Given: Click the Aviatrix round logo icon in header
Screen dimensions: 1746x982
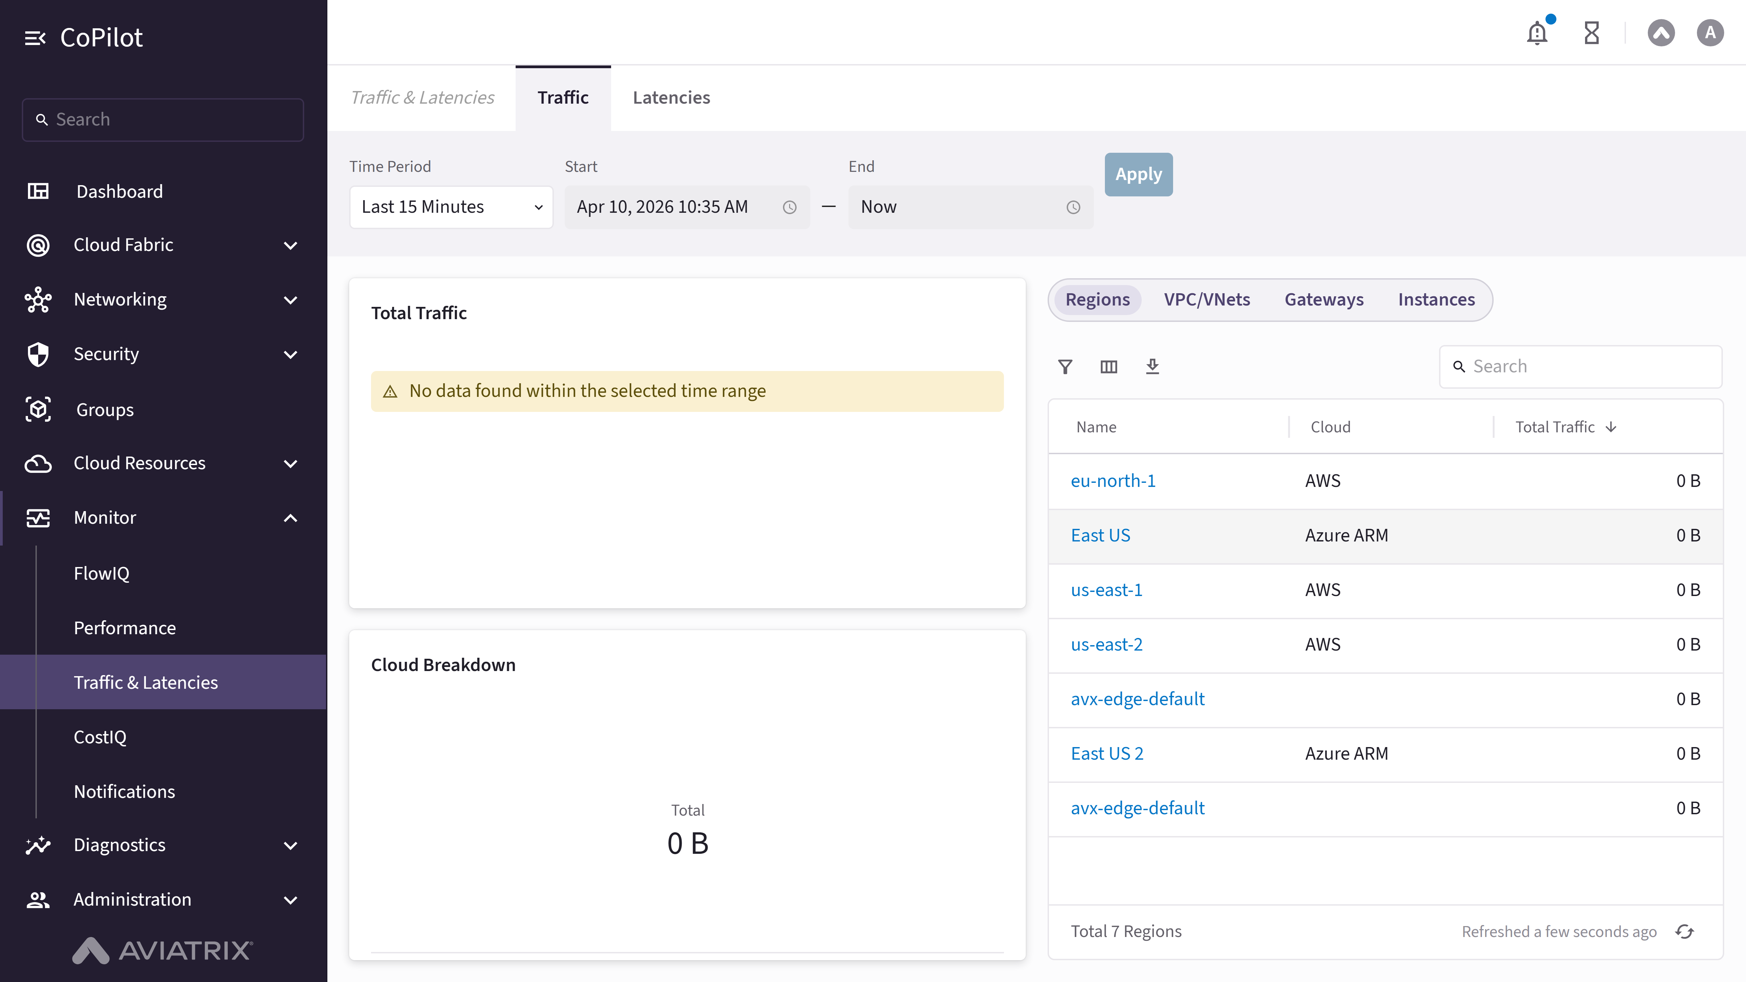Looking at the screenshot, I should click(x=1661, y=32).
